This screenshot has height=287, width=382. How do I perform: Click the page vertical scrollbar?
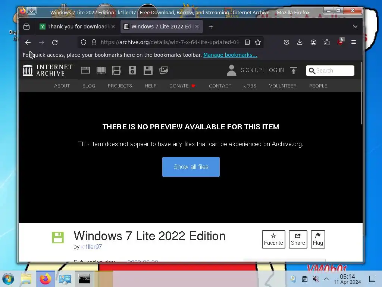(x=362, y=93)
